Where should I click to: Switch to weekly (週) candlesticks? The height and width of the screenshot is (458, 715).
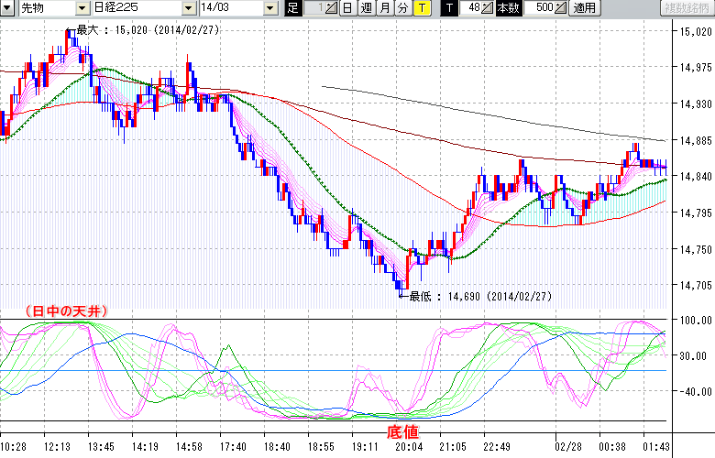tap(366, 8)
